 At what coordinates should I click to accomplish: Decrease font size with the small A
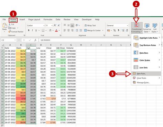[59, 25]
